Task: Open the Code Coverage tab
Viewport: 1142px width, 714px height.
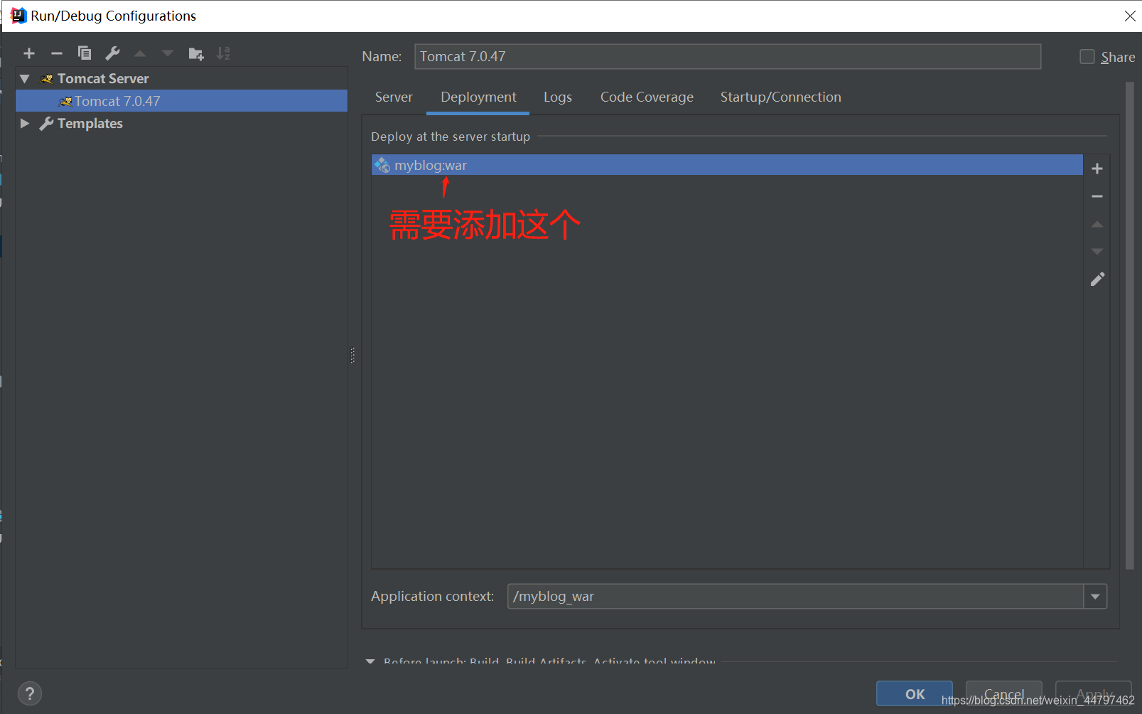Action: [x=647, y=97]
